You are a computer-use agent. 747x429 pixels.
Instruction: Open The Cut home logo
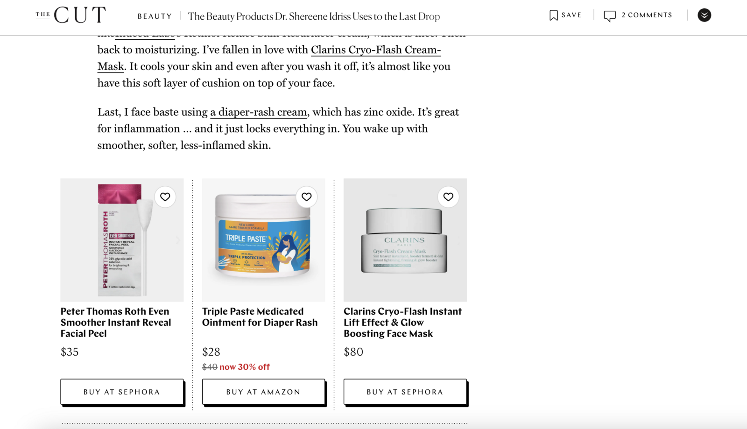[70, 15]
